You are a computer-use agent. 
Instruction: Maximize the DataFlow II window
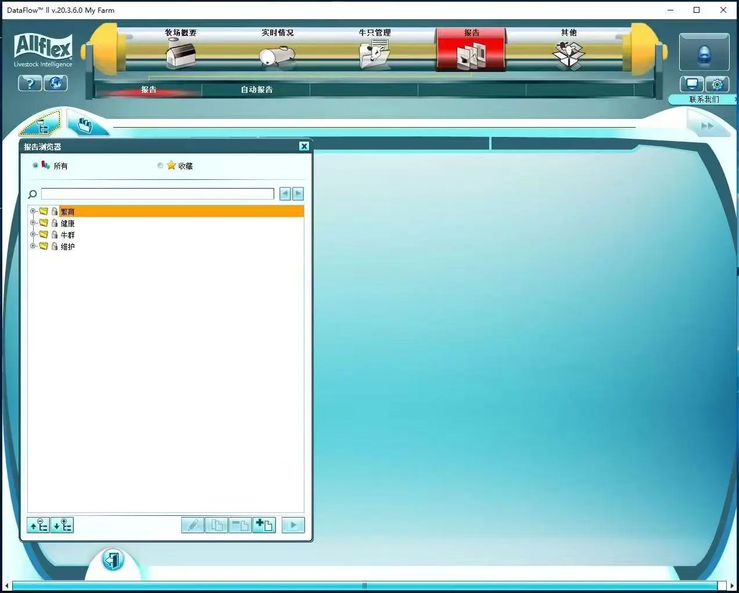pos(697,10)
